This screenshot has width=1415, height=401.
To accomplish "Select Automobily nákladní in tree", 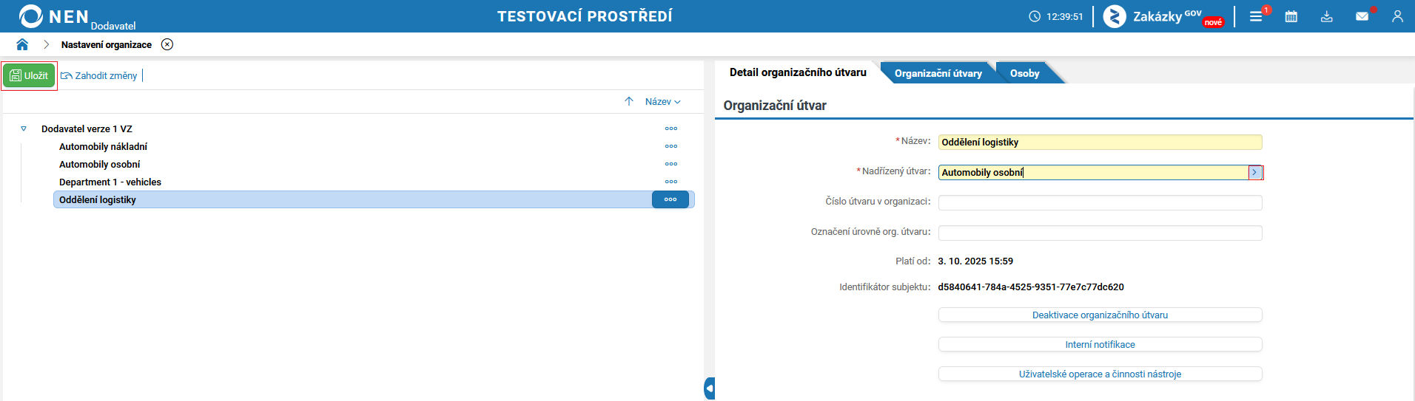I will click(x=103, y=146).
